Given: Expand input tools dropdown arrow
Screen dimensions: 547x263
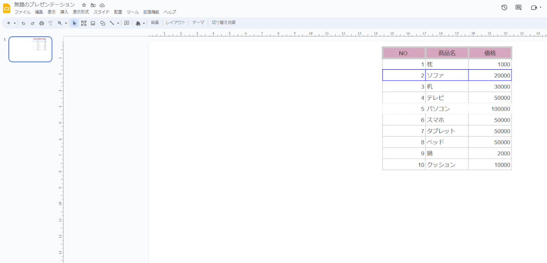Looking at the screenshot, I should tap(144, 23).
